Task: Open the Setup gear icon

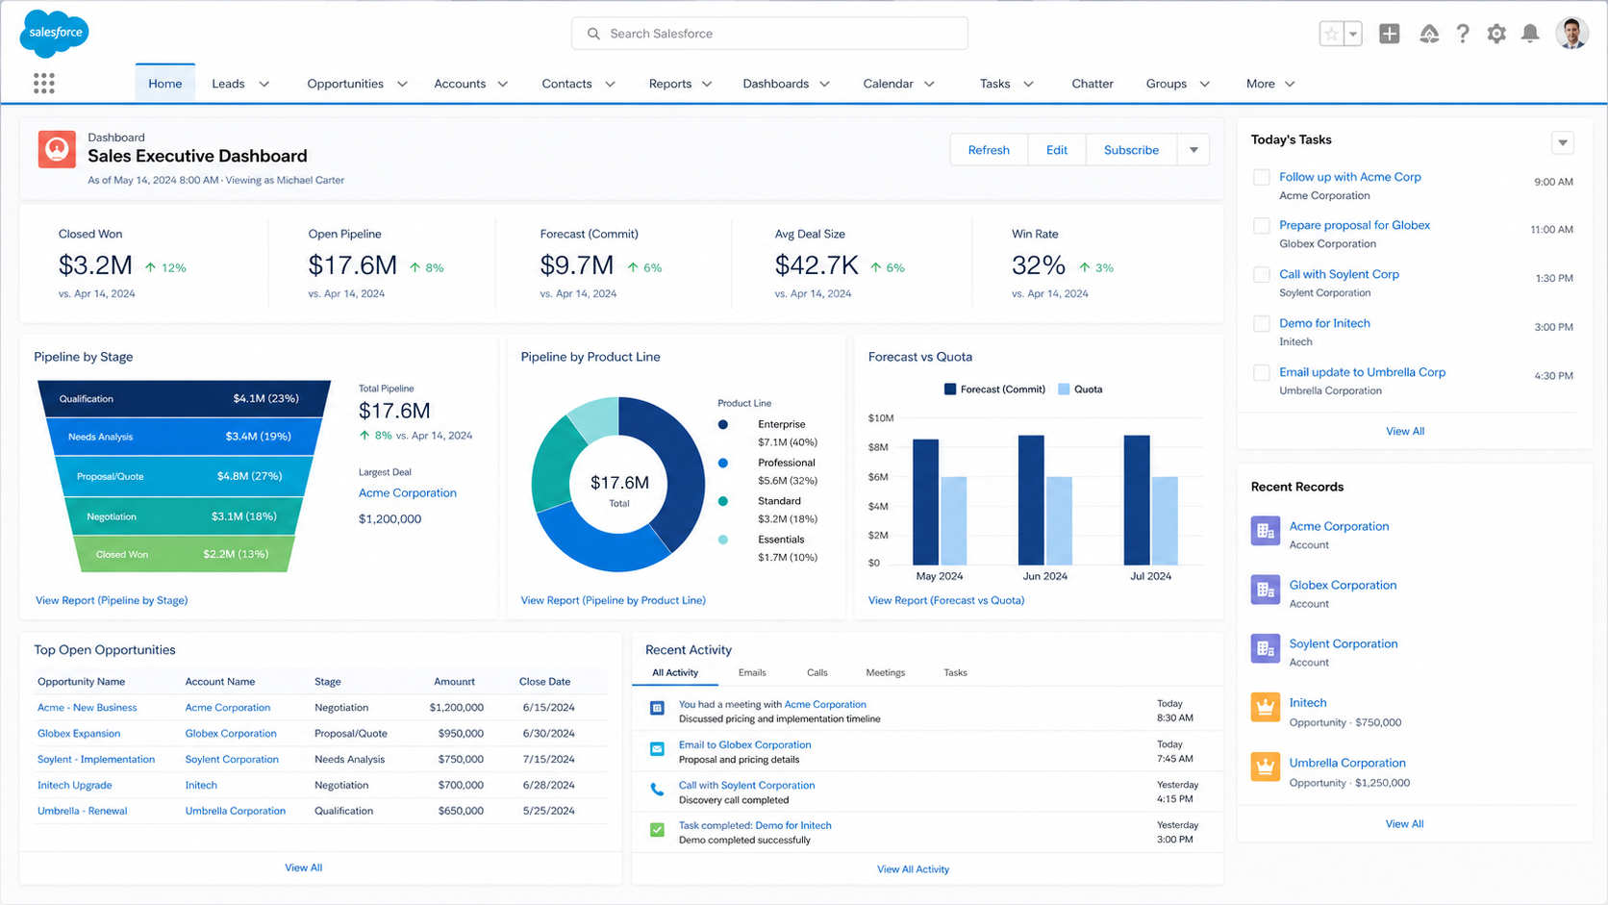Action: 1496,34
